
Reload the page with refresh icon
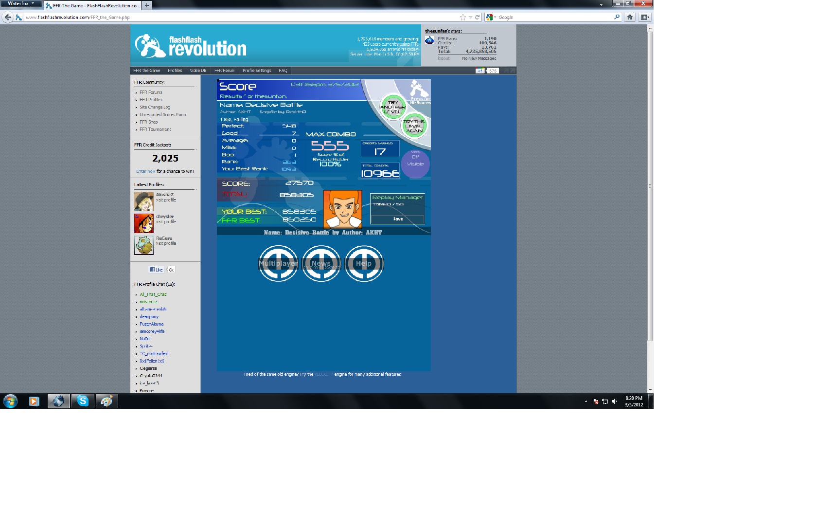(x=478, y=17)
